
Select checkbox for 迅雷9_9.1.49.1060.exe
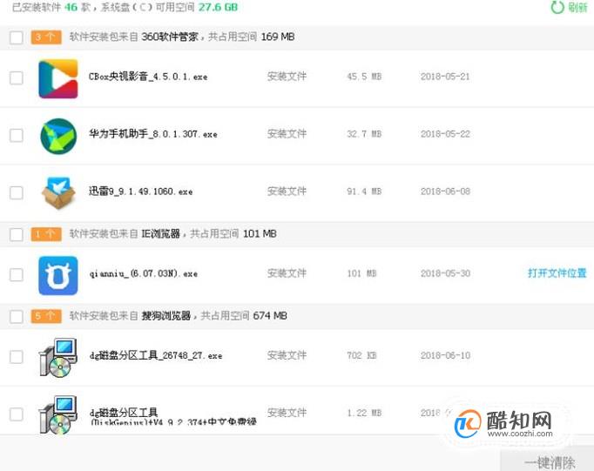[x=17, y=192]
